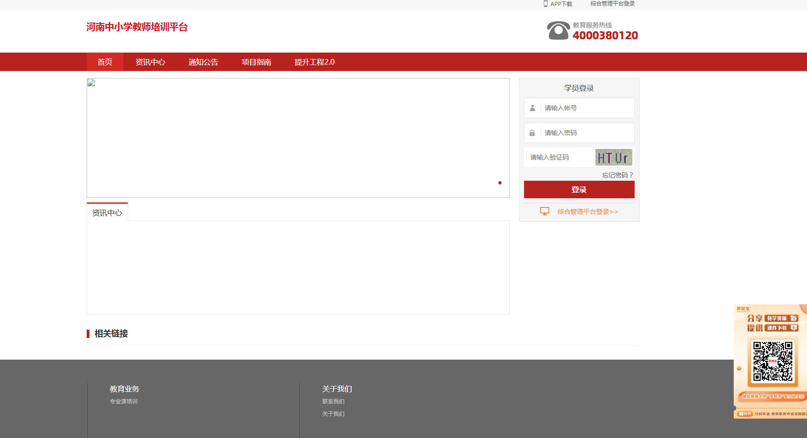Click the user icon in account field
Screen dimensions: 807x438
tap(532, 108)
